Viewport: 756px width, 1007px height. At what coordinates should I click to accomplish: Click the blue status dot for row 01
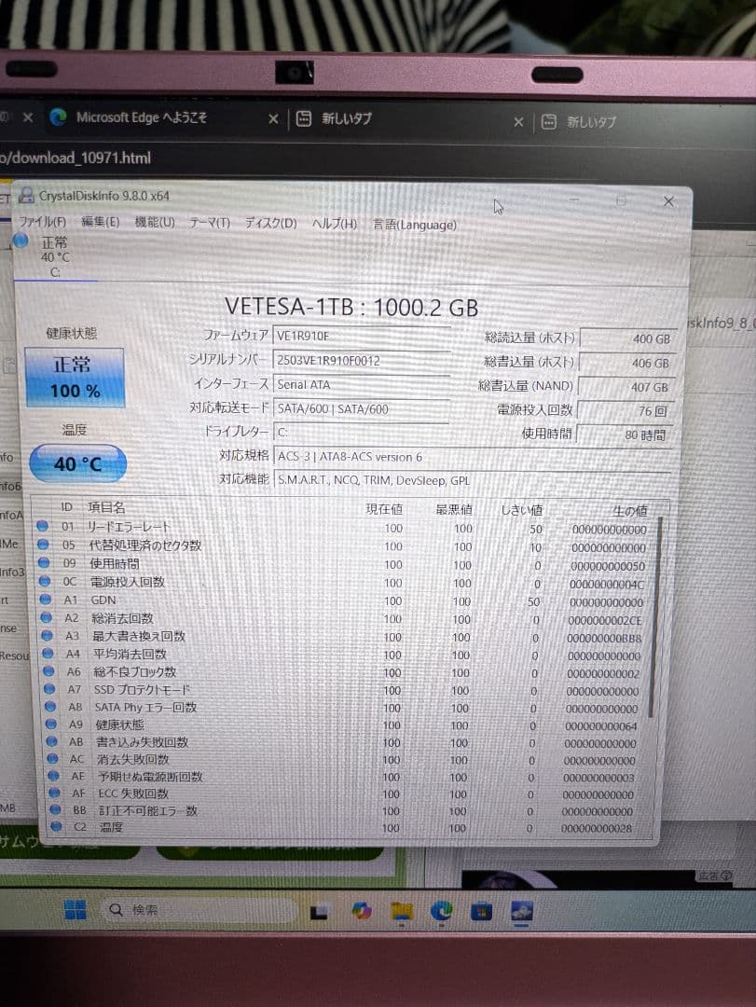click(42, 526)
